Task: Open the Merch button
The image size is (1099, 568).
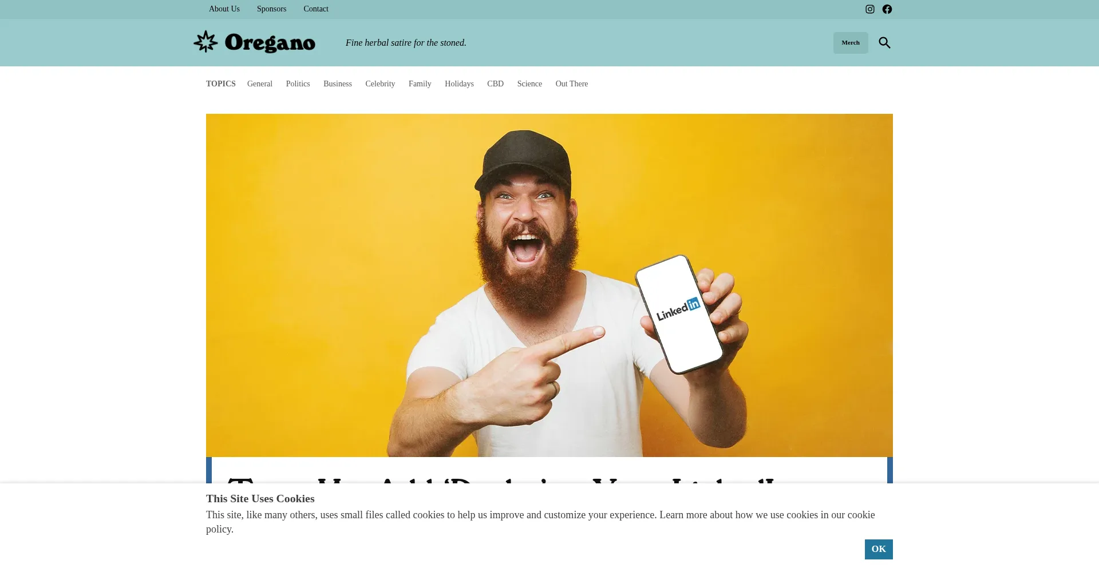Action: click(x=851, y=43)
